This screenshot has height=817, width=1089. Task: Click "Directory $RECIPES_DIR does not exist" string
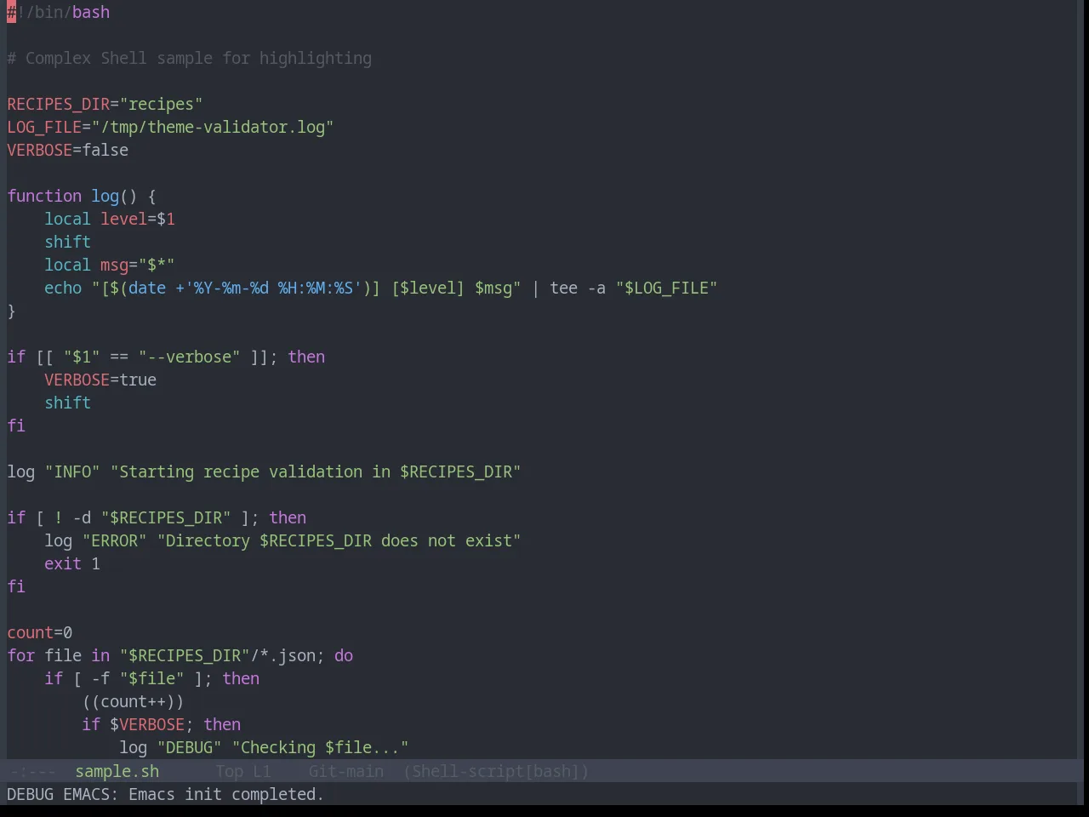tap(339, 540)
